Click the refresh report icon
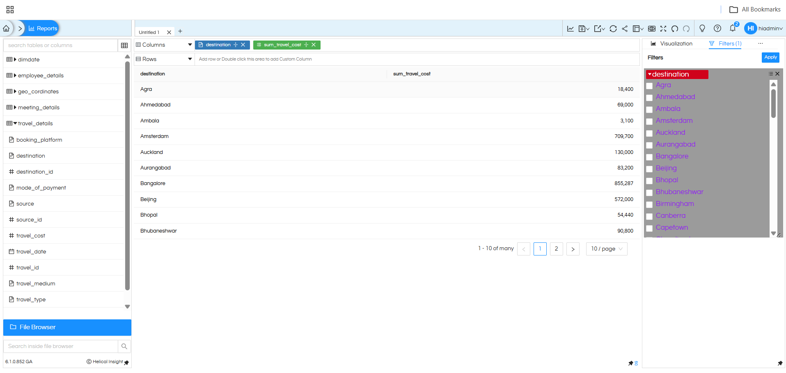The height and width of the screenshot is (373, 786). click(613, 29)
